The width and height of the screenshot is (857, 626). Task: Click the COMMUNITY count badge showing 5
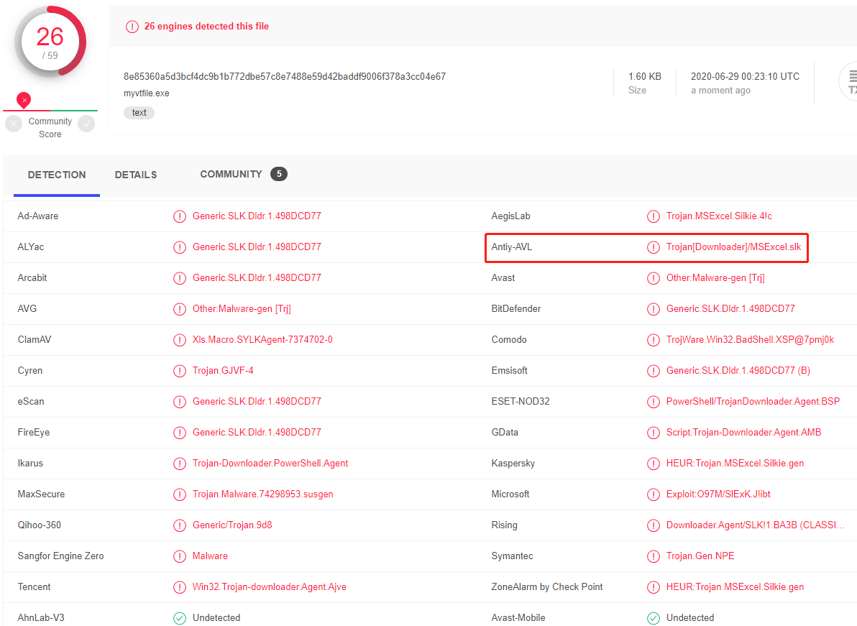pyautogui.click(x=279, y=174)
